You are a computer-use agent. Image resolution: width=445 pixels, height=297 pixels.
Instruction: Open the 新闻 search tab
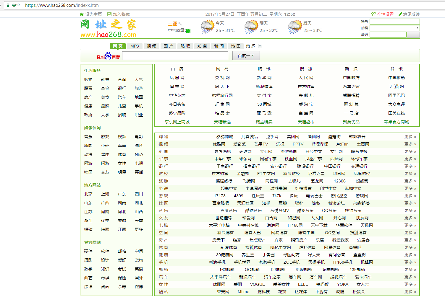point(219,46)
